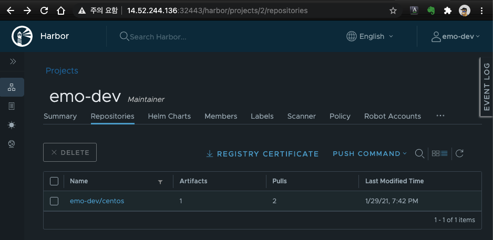Expand the PUSH COMMAND dropdown
This screenshot has height=240, width=493.
point(370,154)
